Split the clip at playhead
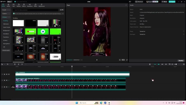The image size is (186, 105). point(15,64)
